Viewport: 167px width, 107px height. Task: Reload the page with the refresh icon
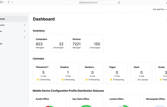[x=119, y=2]
